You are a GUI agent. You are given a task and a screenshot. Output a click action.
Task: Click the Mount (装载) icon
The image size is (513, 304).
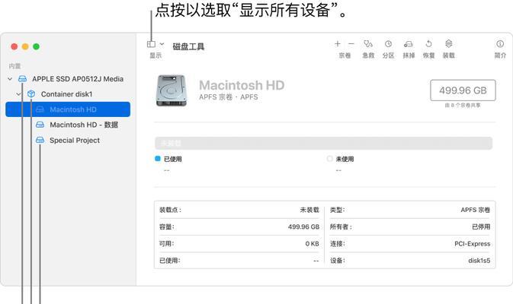pos(448,44)
